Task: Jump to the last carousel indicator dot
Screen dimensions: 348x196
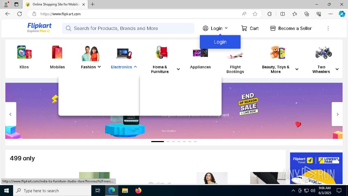Action: click(195, 142)
